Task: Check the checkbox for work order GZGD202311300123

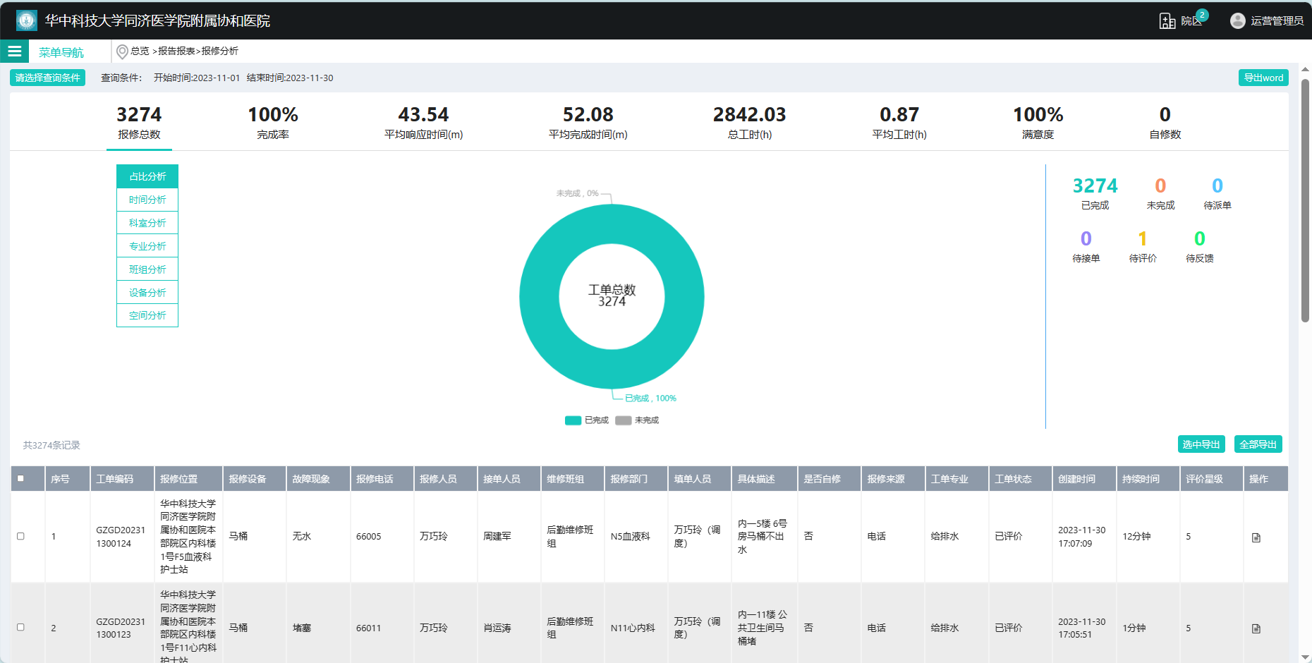Action: [20, 627]
